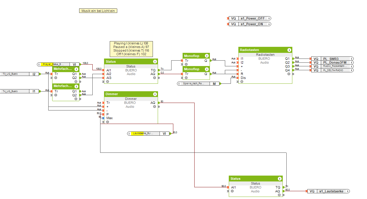Screen dimensions: 367x199
Task: Open info icon of Status block feeding s1_Lautstaerke
Action: [279, 179]
